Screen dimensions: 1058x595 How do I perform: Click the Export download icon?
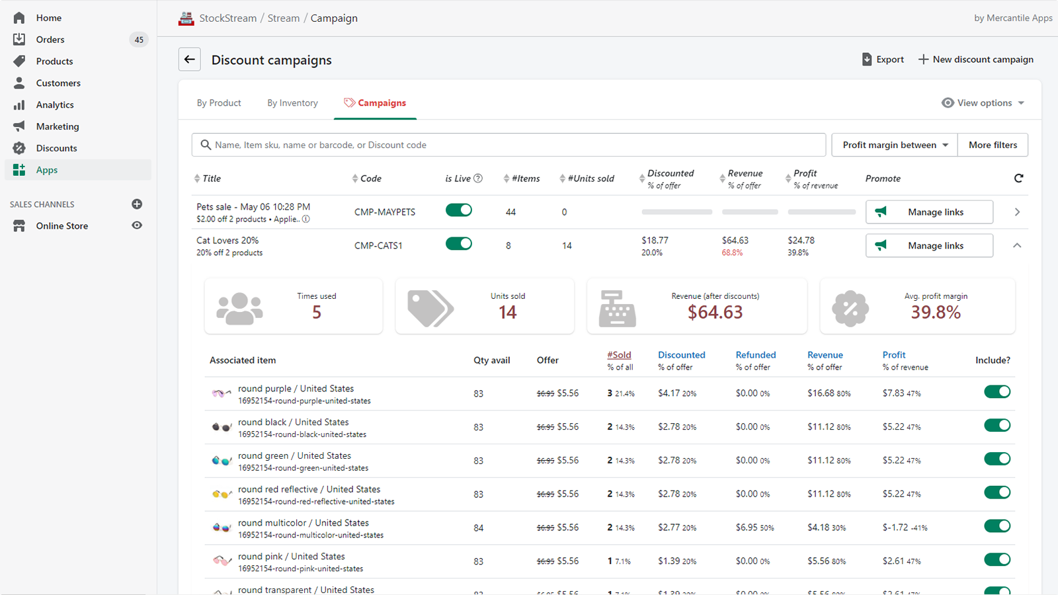pos(867,59)
